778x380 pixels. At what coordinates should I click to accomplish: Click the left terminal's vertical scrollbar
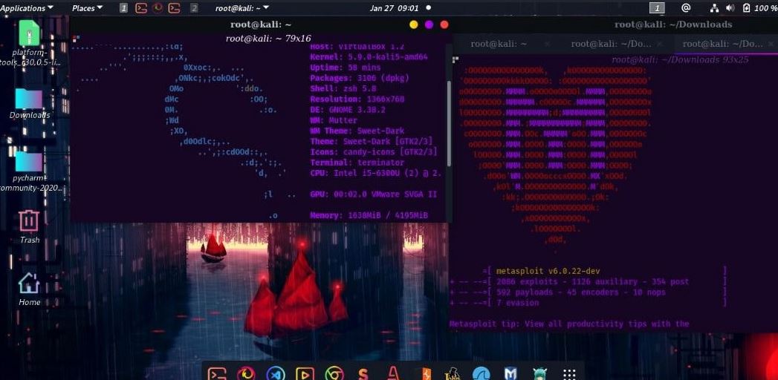click(449, 124)
